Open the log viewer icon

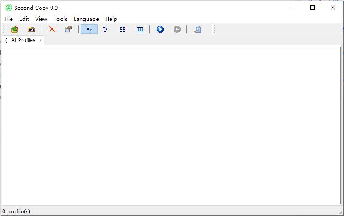coord(198,29)
